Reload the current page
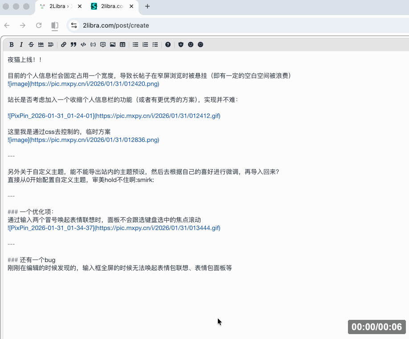The width and height of the screenshot is (409, 339). 39,25
